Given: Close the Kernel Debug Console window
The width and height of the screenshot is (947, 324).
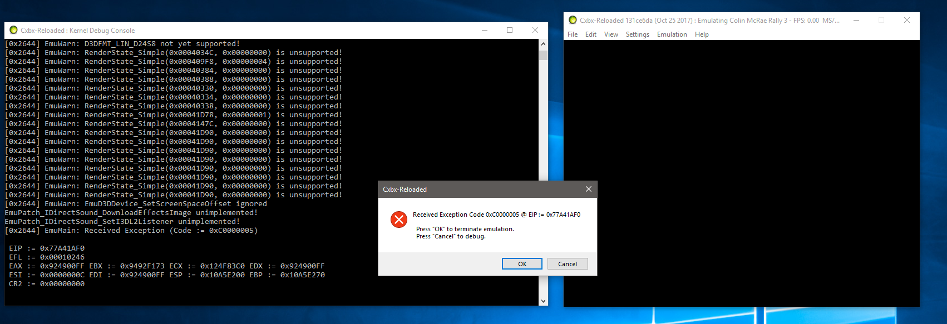Looking at the screenshot, I should [535, 30].
